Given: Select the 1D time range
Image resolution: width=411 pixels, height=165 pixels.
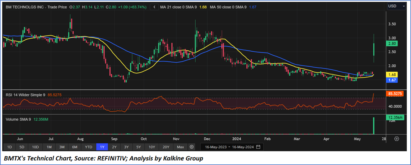Looking at the screenshot, I should coord(9,147).
